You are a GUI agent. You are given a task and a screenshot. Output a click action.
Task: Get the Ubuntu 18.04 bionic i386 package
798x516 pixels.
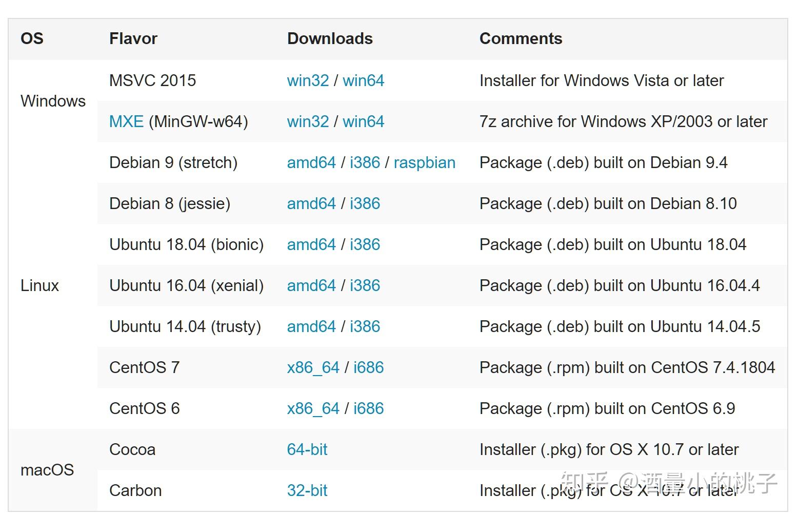[365, 244]
